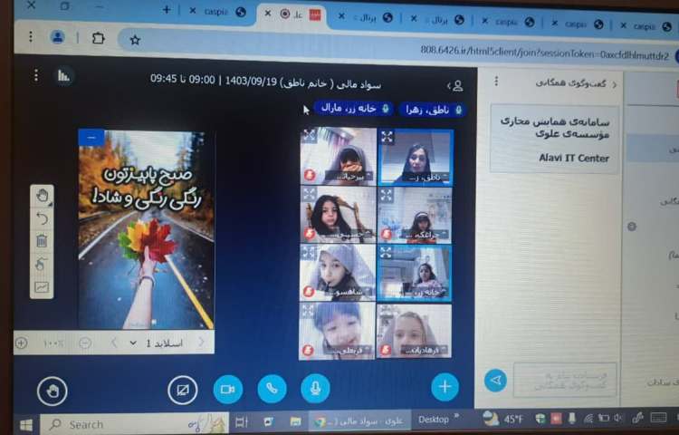Open the Chrome extensions puzzle icon

coord(99,38)
